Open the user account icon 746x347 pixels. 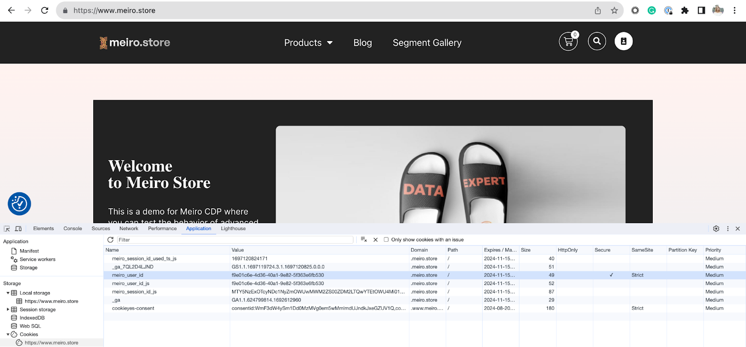(x=623, y=41)
